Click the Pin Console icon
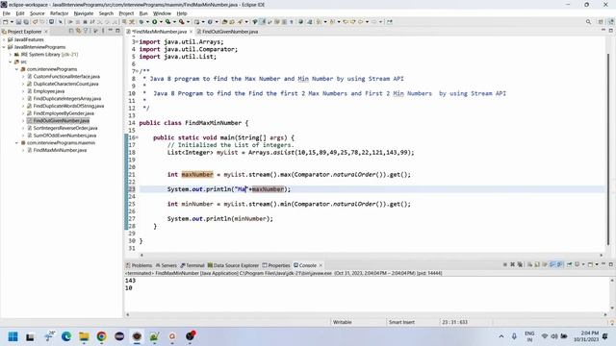Viewport: 616px width, 346px height. pyautogui.click(x=569, y=264)
